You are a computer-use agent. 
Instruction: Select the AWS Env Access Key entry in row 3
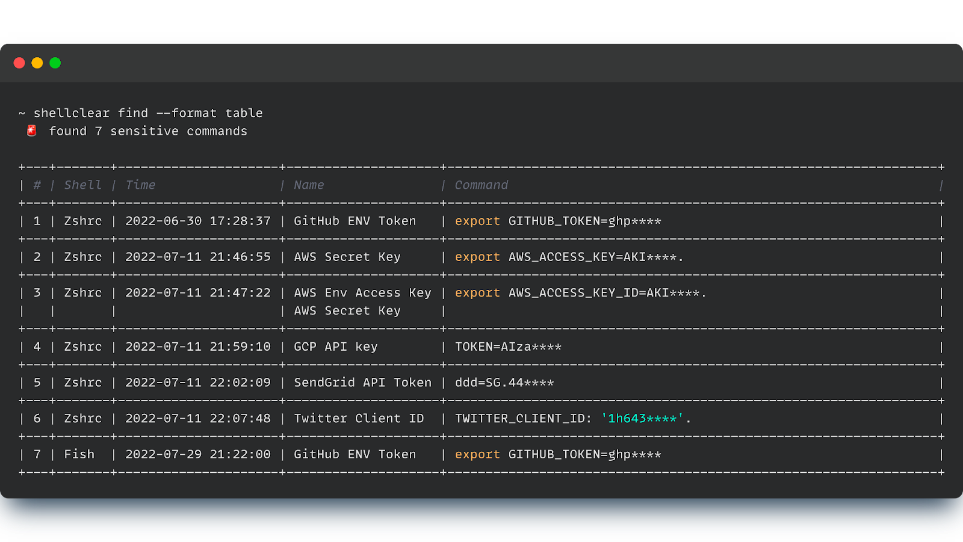pos(362,293)
